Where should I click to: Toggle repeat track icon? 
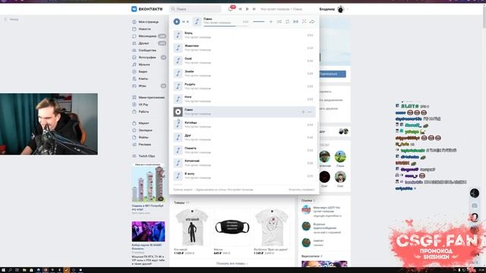pos(287,22)
